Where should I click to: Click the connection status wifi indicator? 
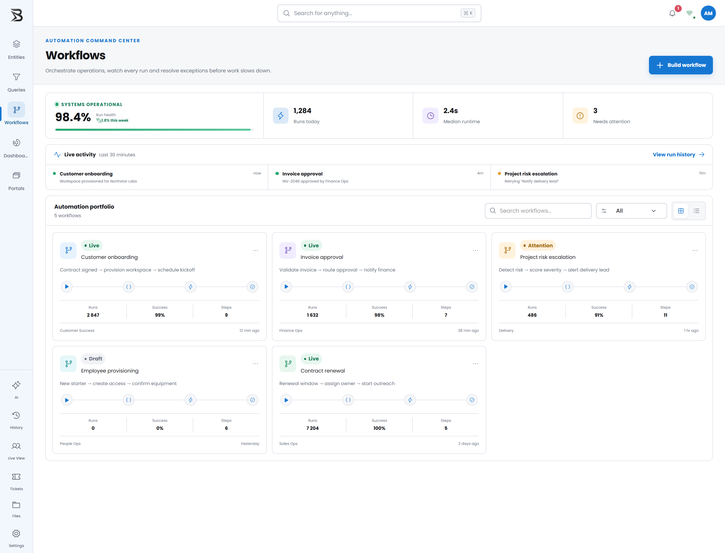point(690,13)
